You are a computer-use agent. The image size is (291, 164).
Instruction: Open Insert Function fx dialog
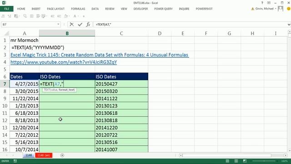click(x=88, y=24)
